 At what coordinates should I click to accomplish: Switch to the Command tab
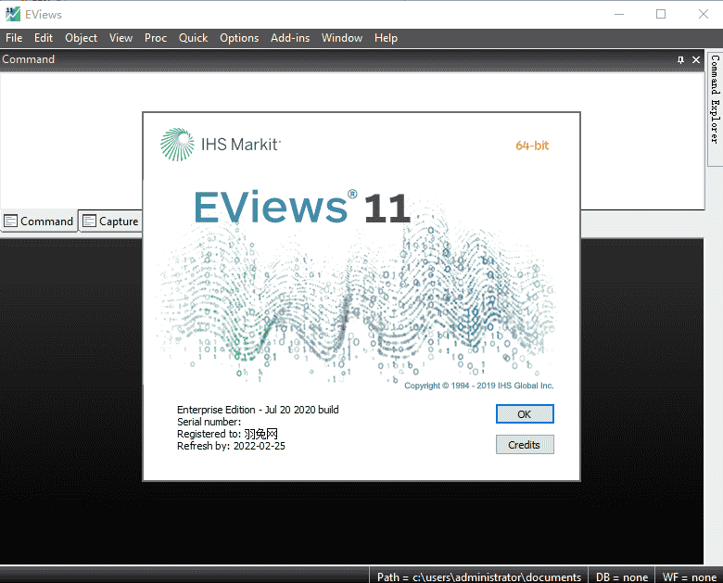pos(39,221)
